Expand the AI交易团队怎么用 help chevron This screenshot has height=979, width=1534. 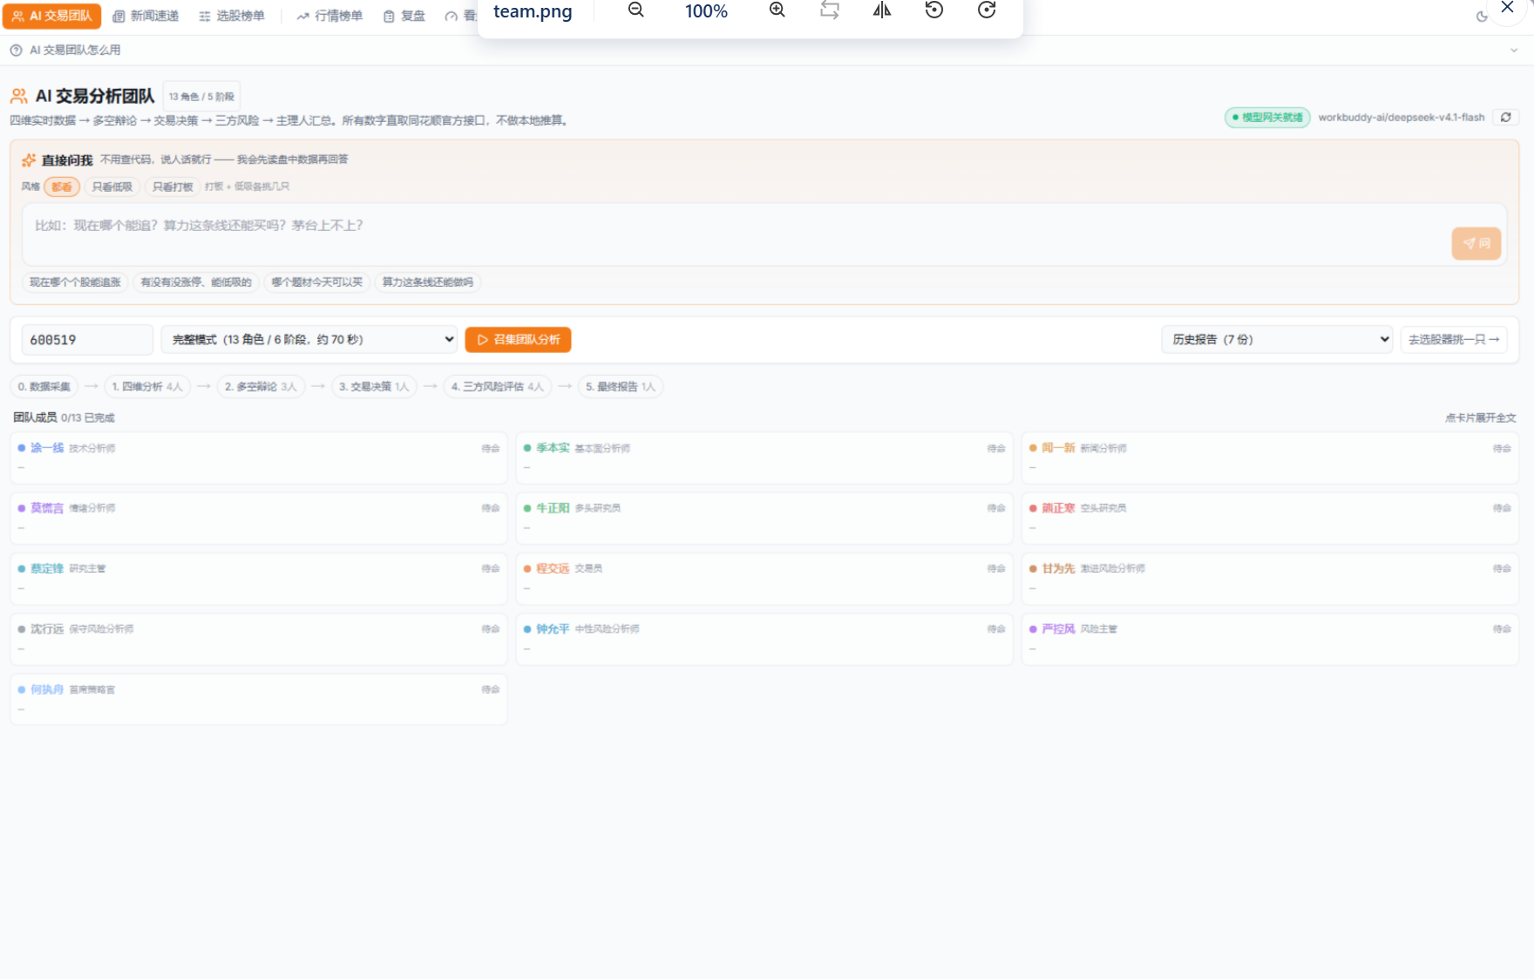1514,51
